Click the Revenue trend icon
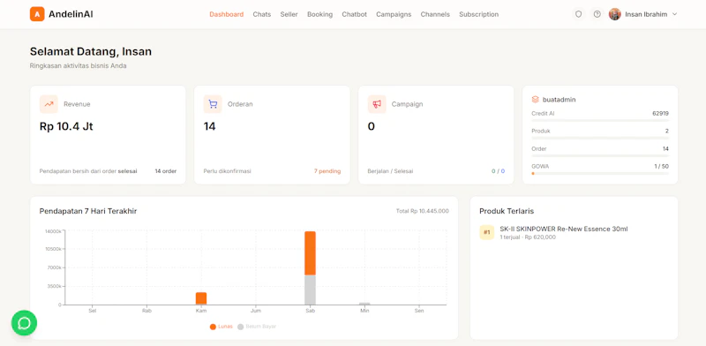706x346 pixels. (49, 104)
